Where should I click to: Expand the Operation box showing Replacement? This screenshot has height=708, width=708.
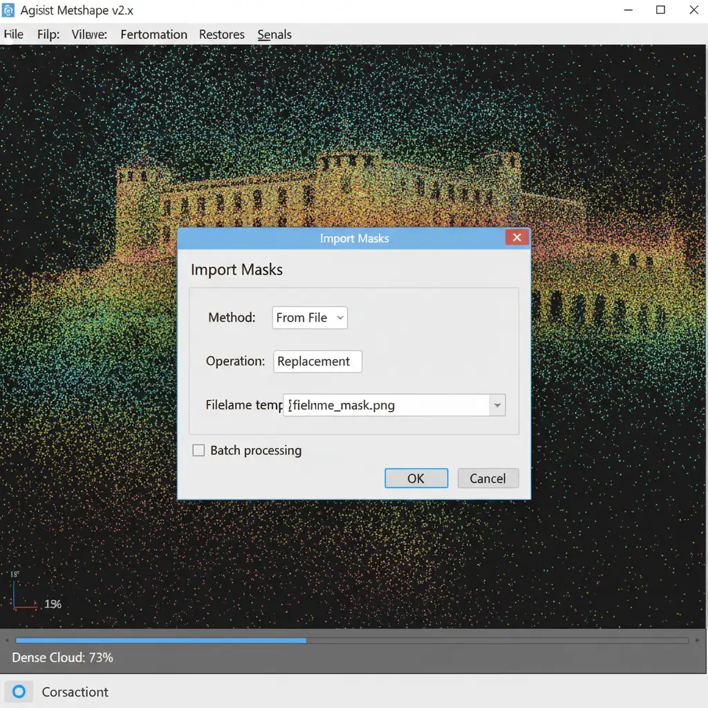click(x=317, y=362)
